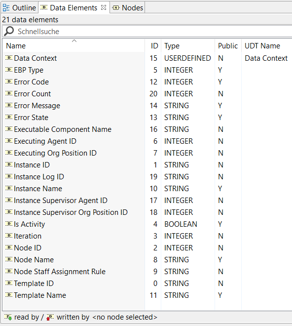The width and height of the screenshot is (292, 326).
Task: Click the Public column header
Action: (228, 45)
